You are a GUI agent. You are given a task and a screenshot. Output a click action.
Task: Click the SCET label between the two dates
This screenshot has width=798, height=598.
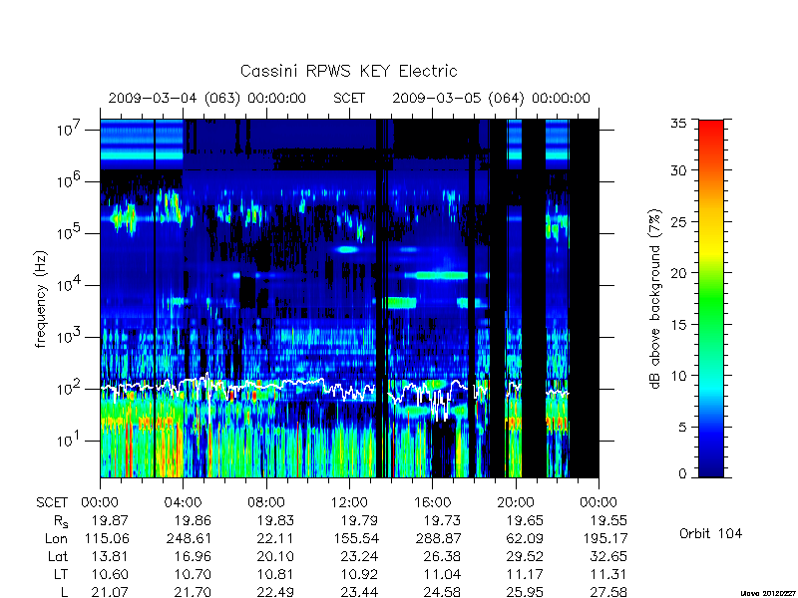pos(349,98)
